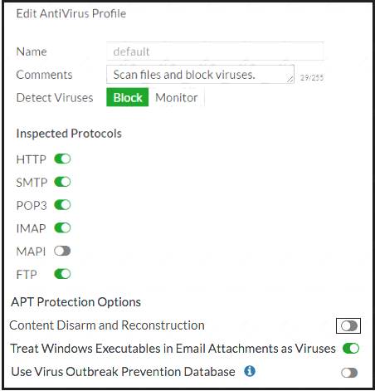Enable Content Disarm and Reconstruction

[x=349, y=325]
